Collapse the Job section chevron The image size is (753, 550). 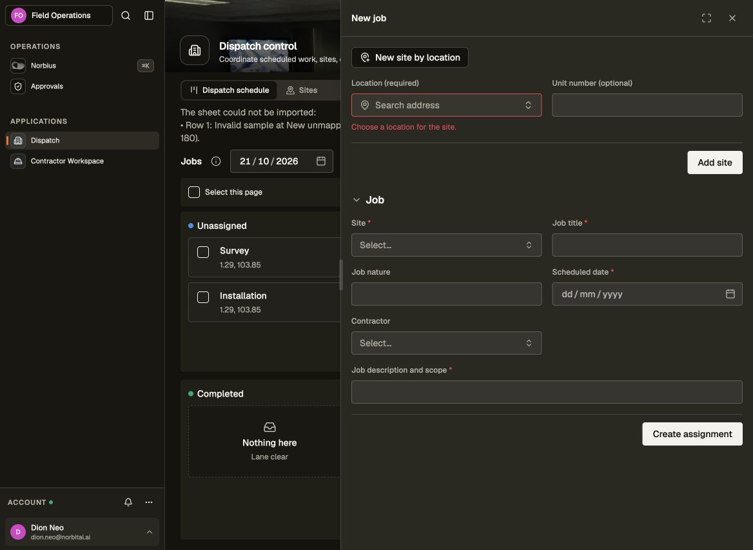357,200
